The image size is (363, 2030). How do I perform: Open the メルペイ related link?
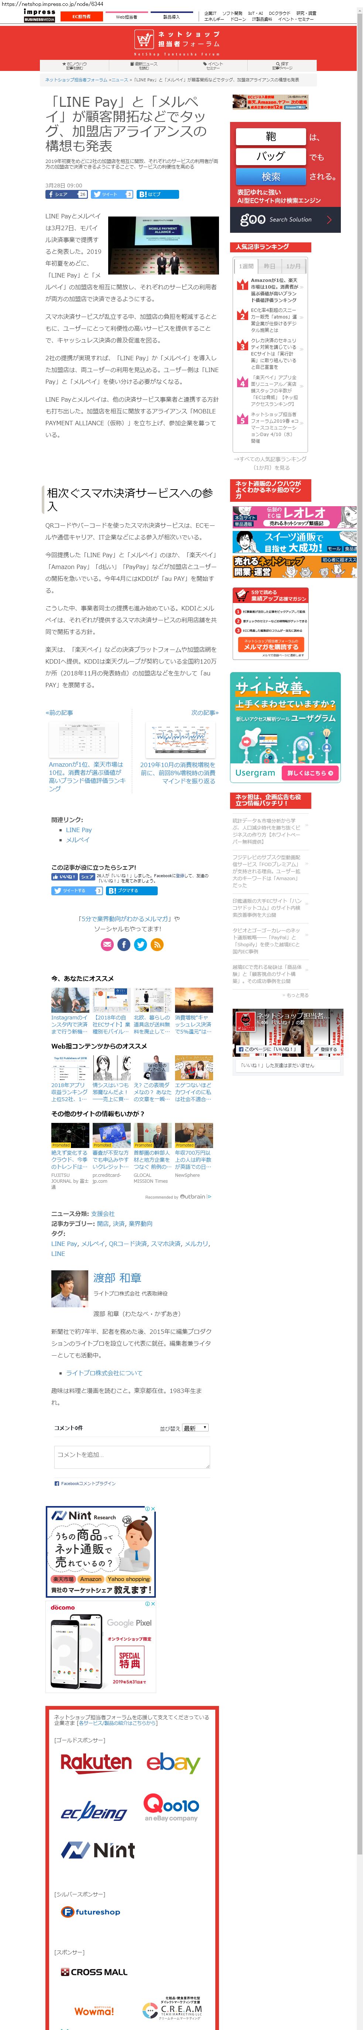click(x=77, y=840)
